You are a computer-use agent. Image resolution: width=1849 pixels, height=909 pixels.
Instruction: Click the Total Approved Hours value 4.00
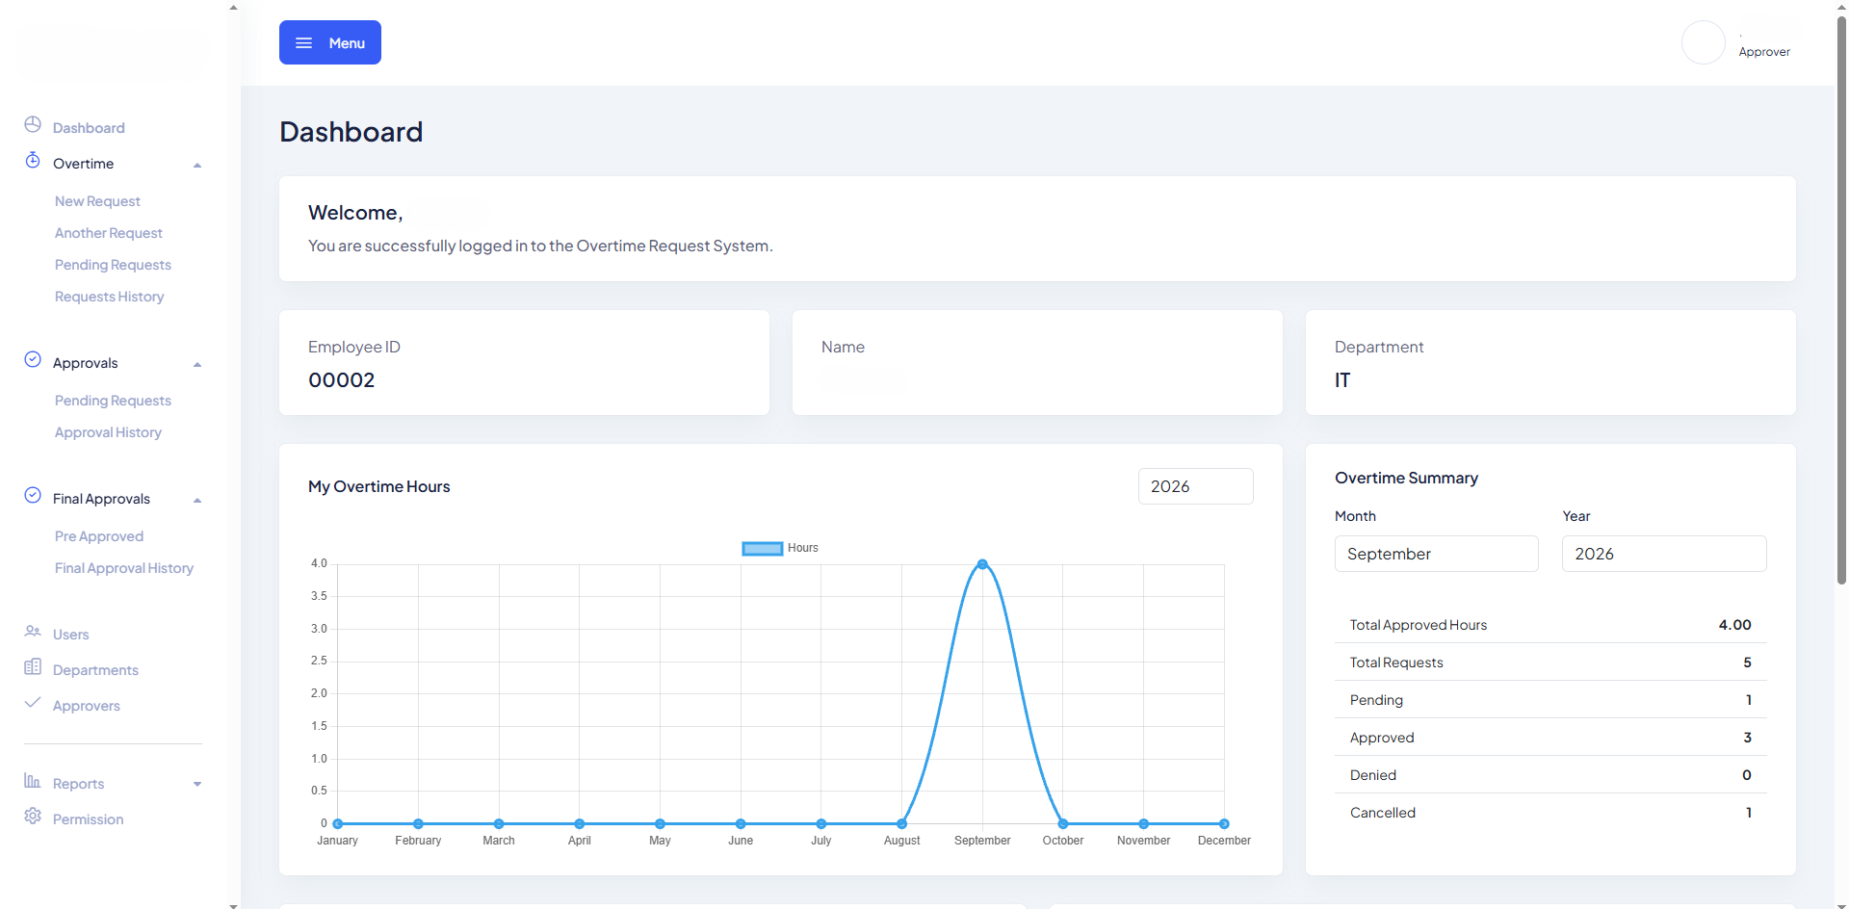(1734, 625)
